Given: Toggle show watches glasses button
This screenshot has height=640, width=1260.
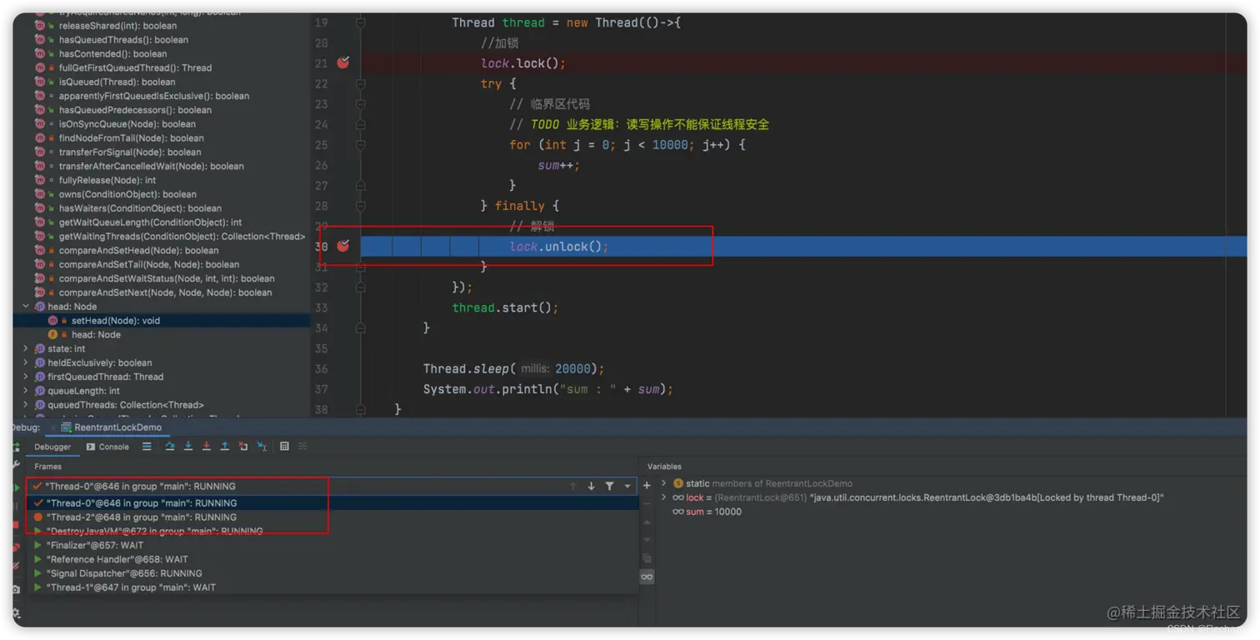Looking at the screenshot, I should click(647, 577).
